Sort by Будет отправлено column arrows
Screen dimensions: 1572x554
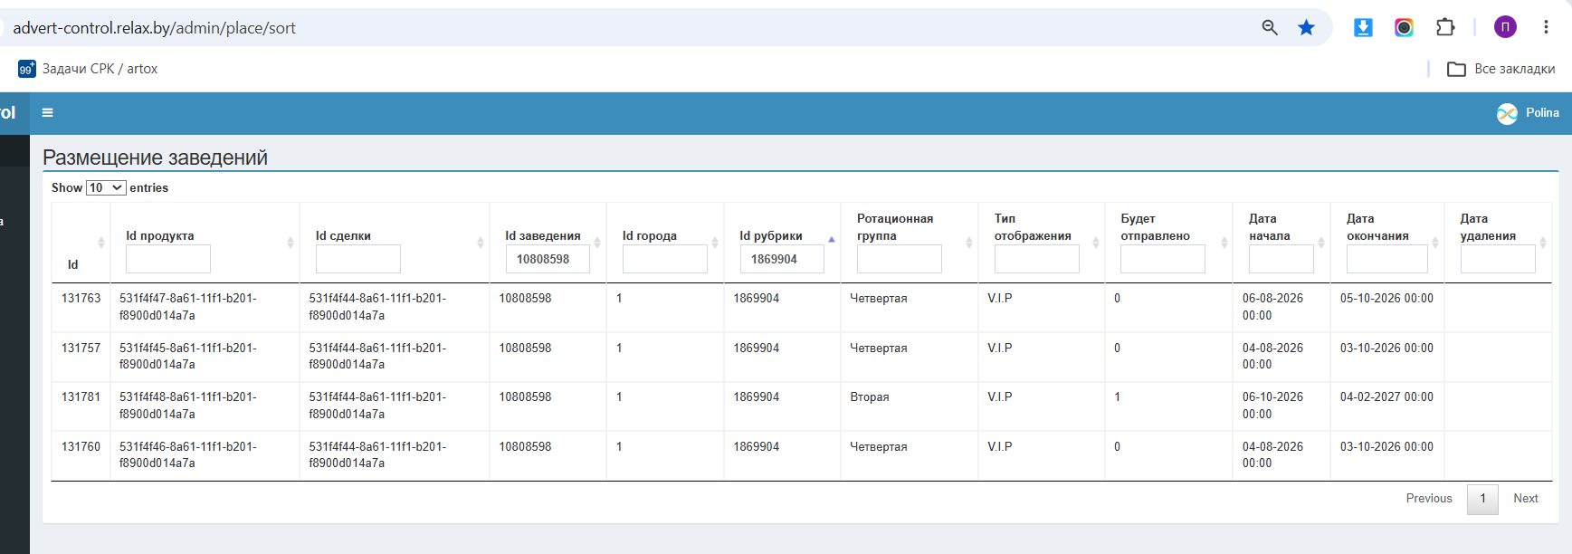click(1224, 243)
